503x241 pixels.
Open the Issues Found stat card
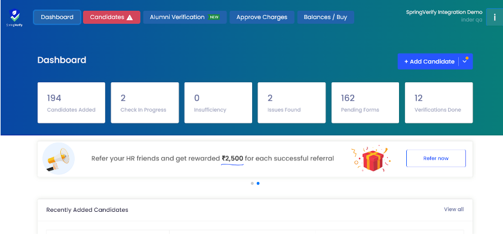click(x=292, y=103)
